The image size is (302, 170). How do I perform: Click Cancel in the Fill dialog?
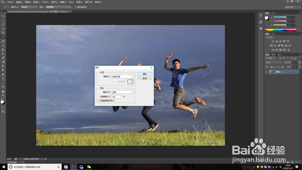click(x=145, y=79)
